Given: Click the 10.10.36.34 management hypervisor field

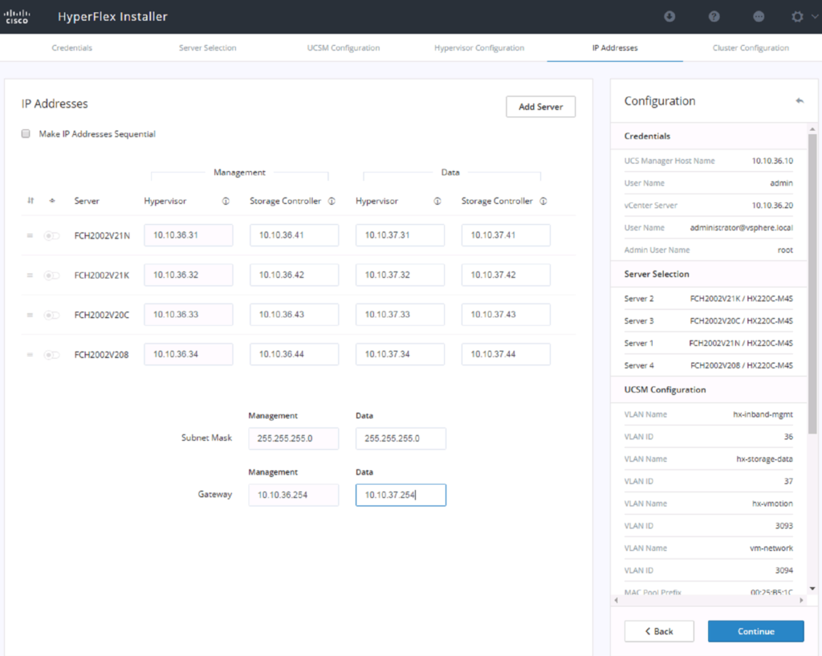Looking at the screenshot, I should [x=188, y=354].
